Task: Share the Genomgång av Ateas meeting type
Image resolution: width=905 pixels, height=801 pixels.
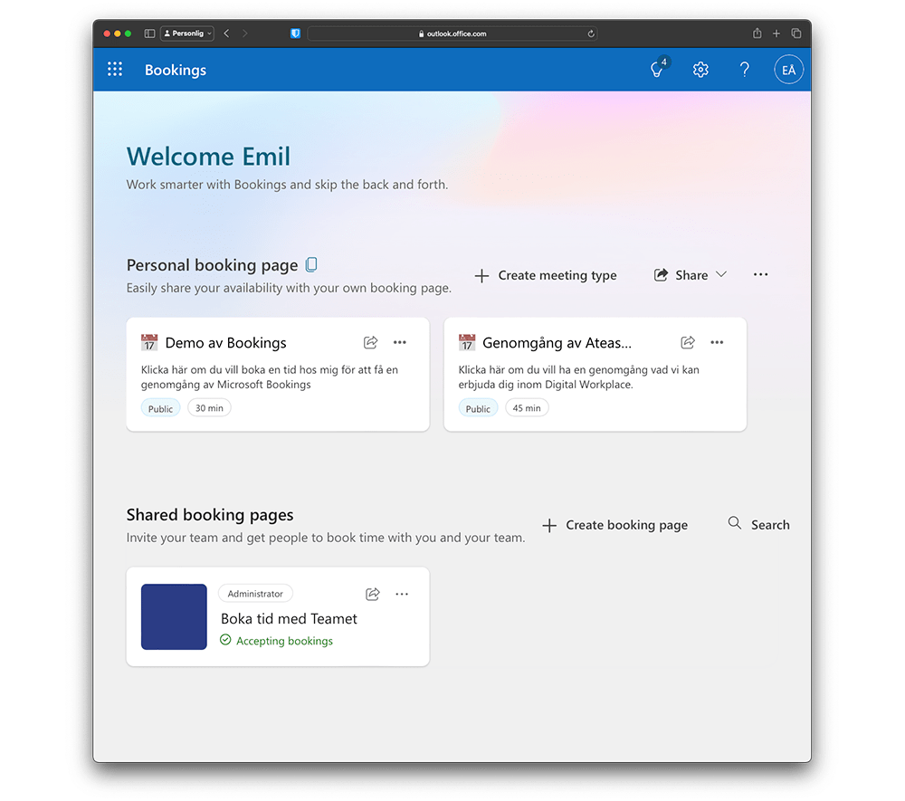Action: 688,342
